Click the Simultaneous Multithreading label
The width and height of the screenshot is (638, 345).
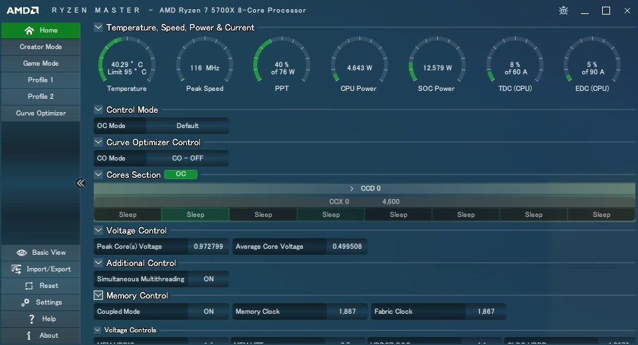(140, 279)
